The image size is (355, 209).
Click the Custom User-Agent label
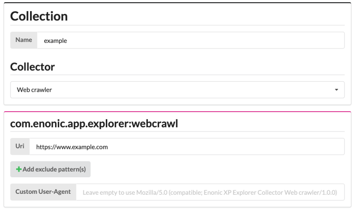43,192
